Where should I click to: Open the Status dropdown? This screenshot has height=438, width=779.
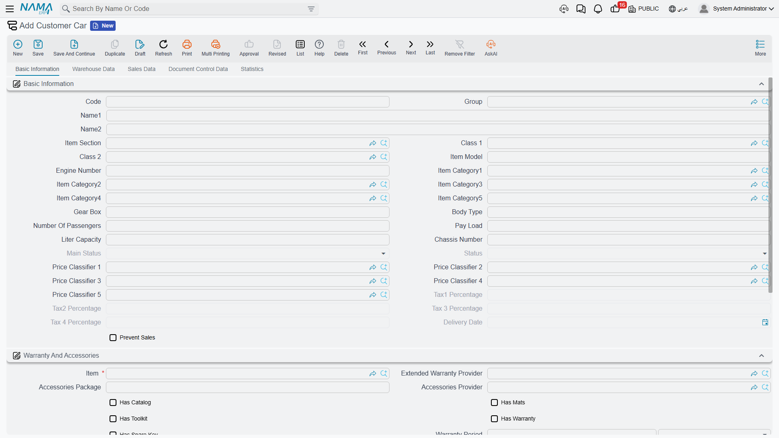click(764, 253)
